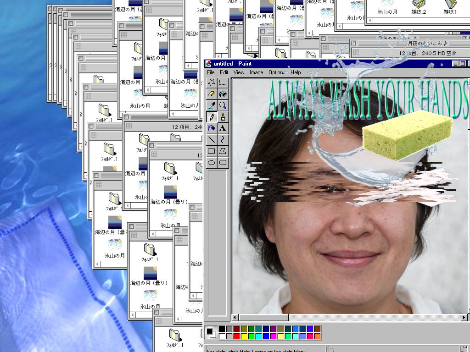Screen dimensions: 470x352
Task: Click the canvas scrollbar left arrow in Paint
Action: coord(235,317)
